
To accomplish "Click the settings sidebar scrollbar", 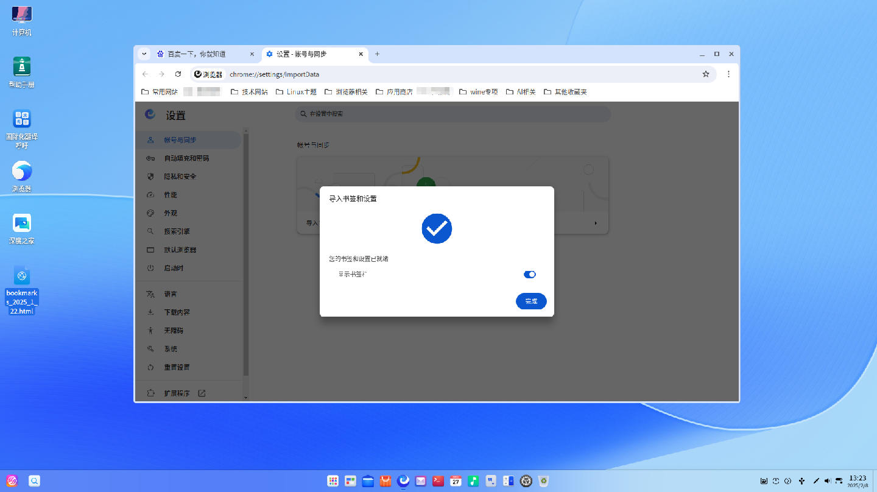I will (246, 254).
